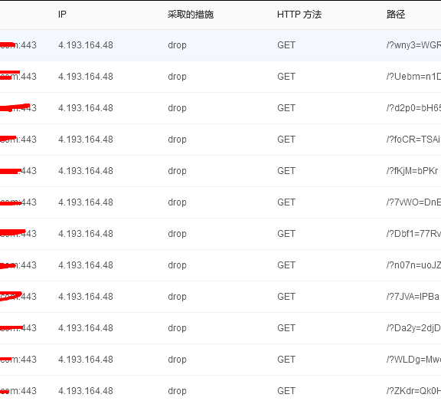Click the 路径 column header
Screen dimensions: 441x401
(396, 14)
